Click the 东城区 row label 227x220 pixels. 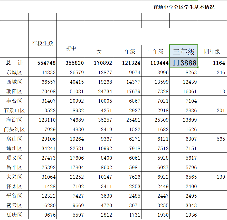click(x=14, y=72)
